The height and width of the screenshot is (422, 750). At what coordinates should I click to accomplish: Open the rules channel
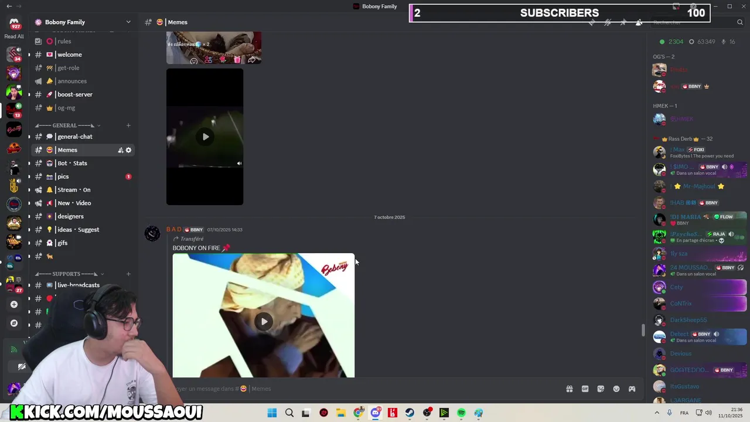(82, 41)
